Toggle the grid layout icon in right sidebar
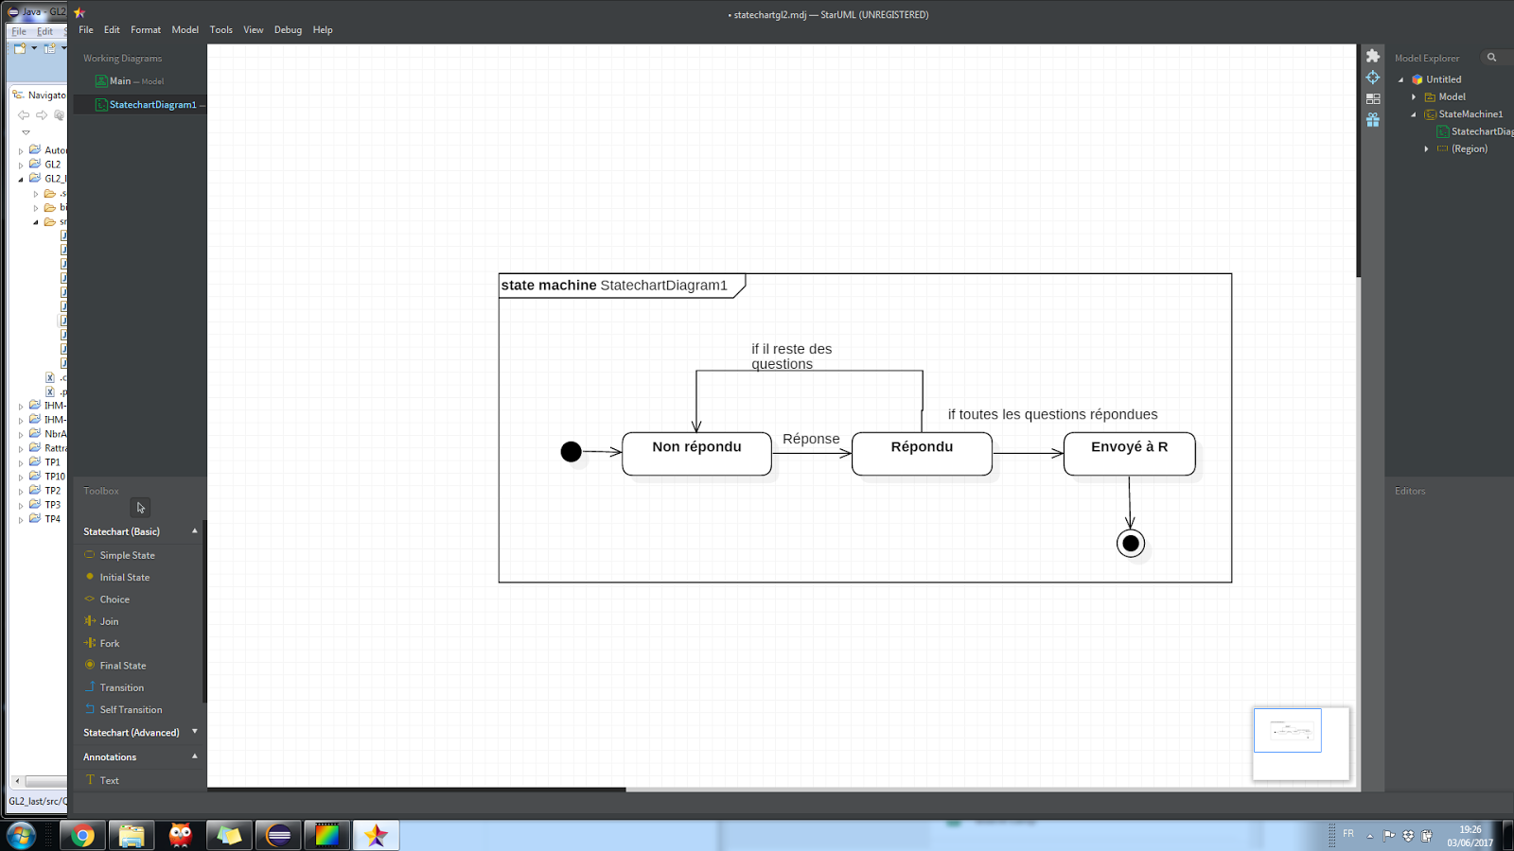This screenshot has height=851, width=1514. tap(1373, 98)
